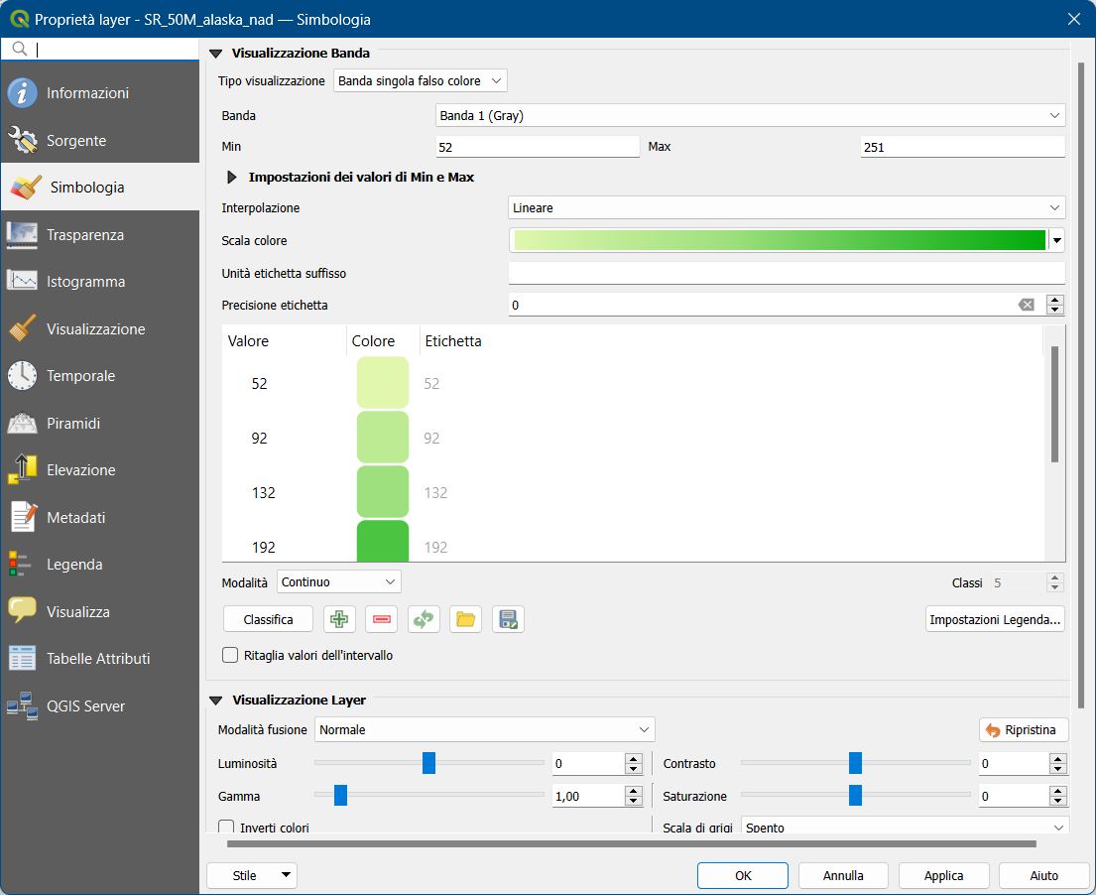Click the search magnifier icon
1096x895 pixels.
click(20, 49)
